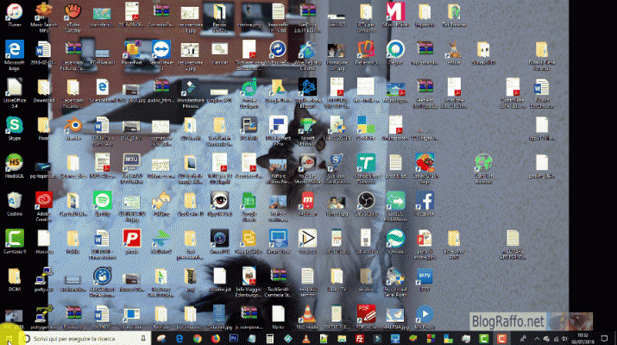Viewport: 617px width, 345px height.
Task: Open the People icon on the taskbar
Action: pos(523,338)
